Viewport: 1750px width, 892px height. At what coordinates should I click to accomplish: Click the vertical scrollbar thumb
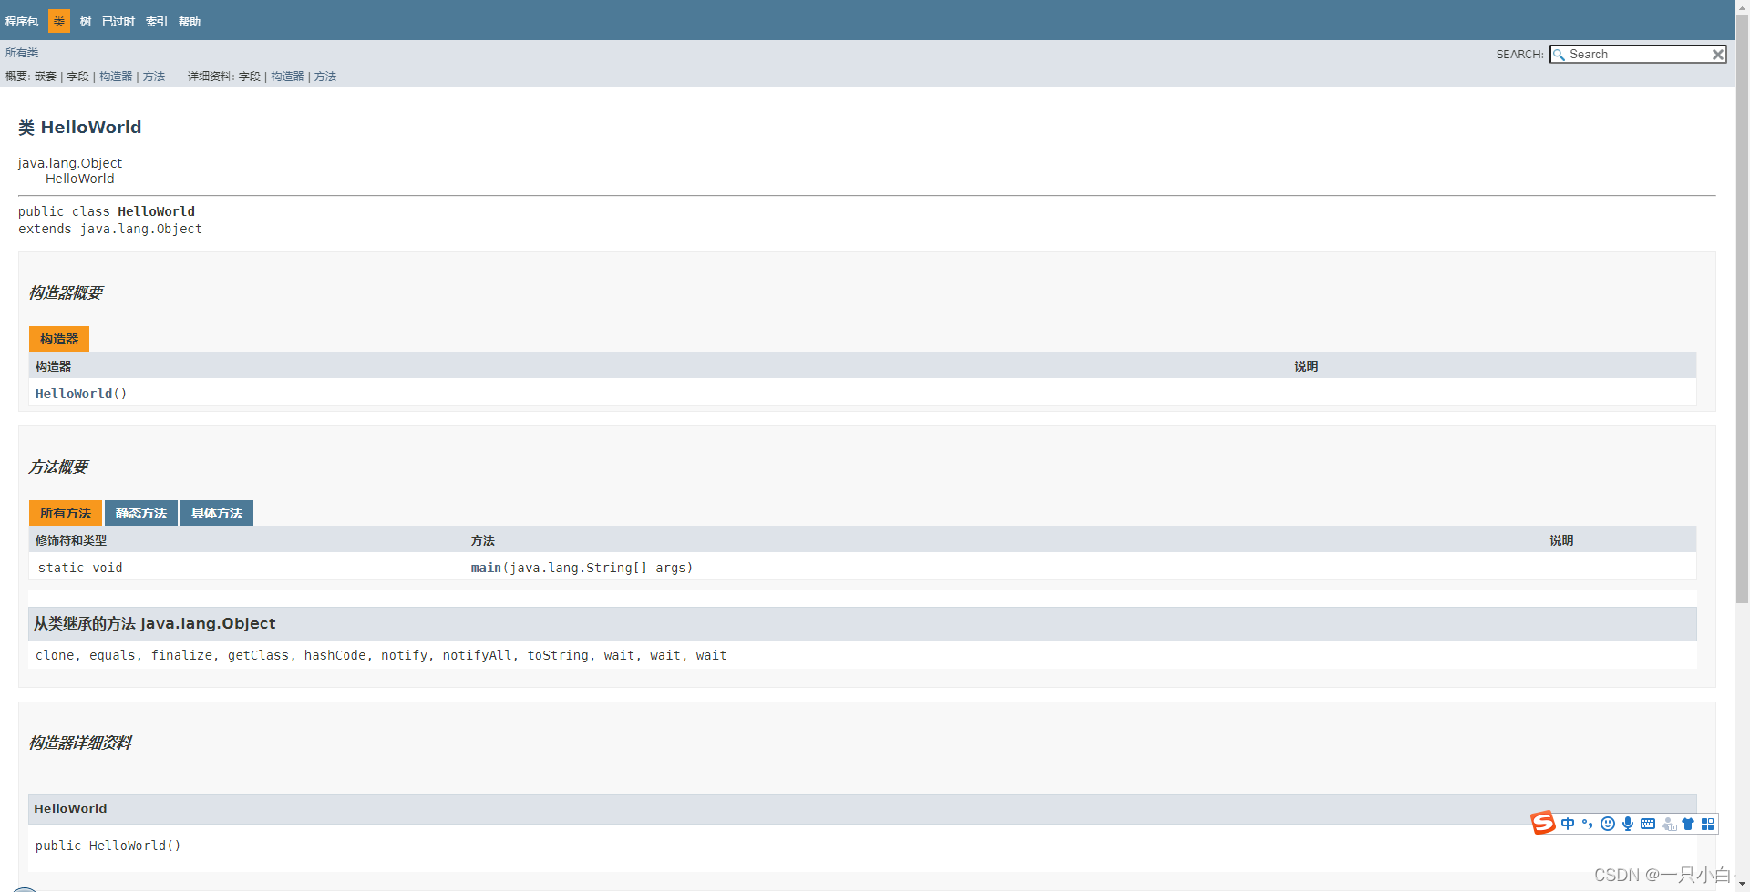pyautogui.click(x=1742, y=310)
